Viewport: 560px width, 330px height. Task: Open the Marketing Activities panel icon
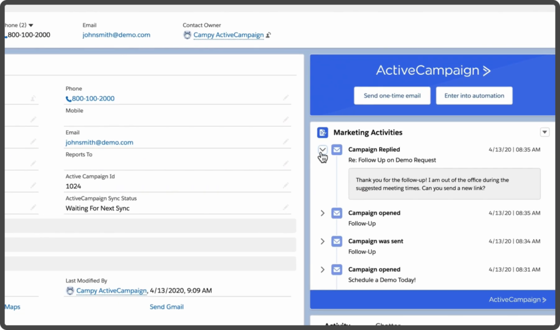click(323, 132)
